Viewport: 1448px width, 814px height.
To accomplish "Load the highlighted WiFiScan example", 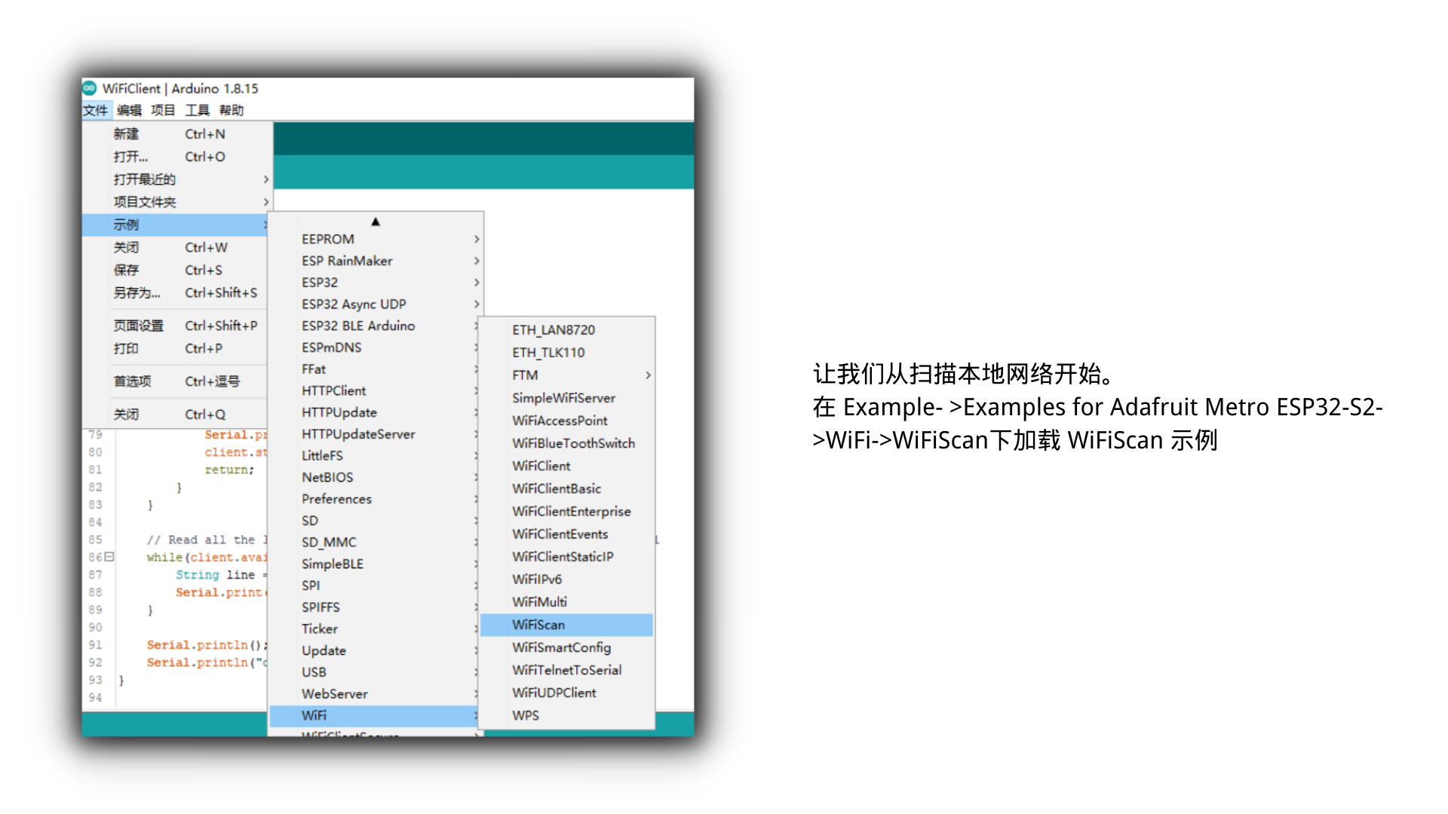I will tap(566, 625).
